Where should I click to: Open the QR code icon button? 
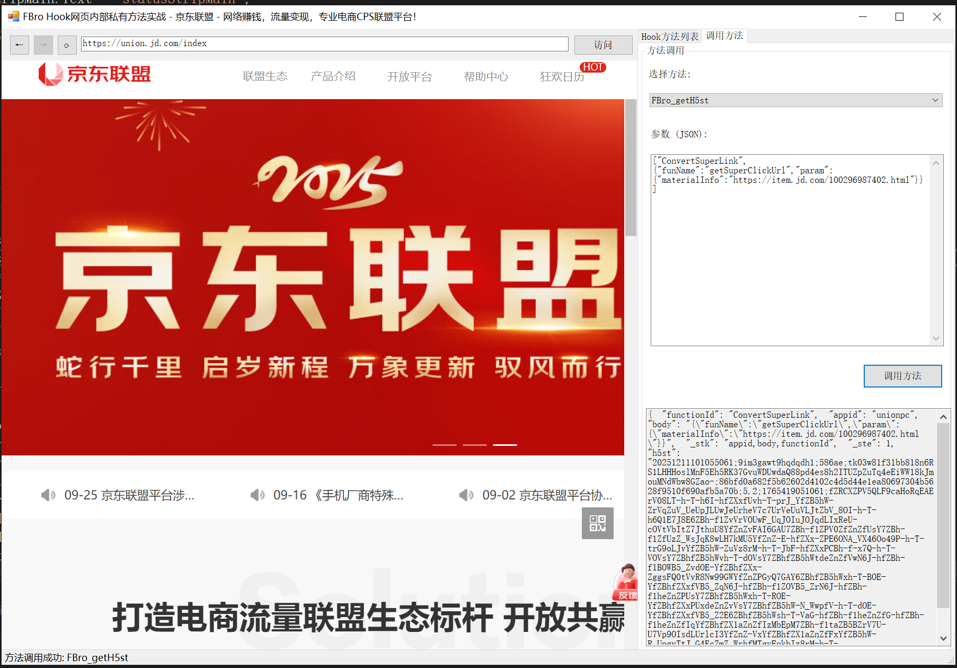(x=598, y=523)
